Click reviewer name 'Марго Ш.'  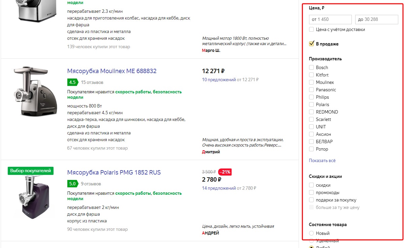pyautogui.click(x=211, y=51)
